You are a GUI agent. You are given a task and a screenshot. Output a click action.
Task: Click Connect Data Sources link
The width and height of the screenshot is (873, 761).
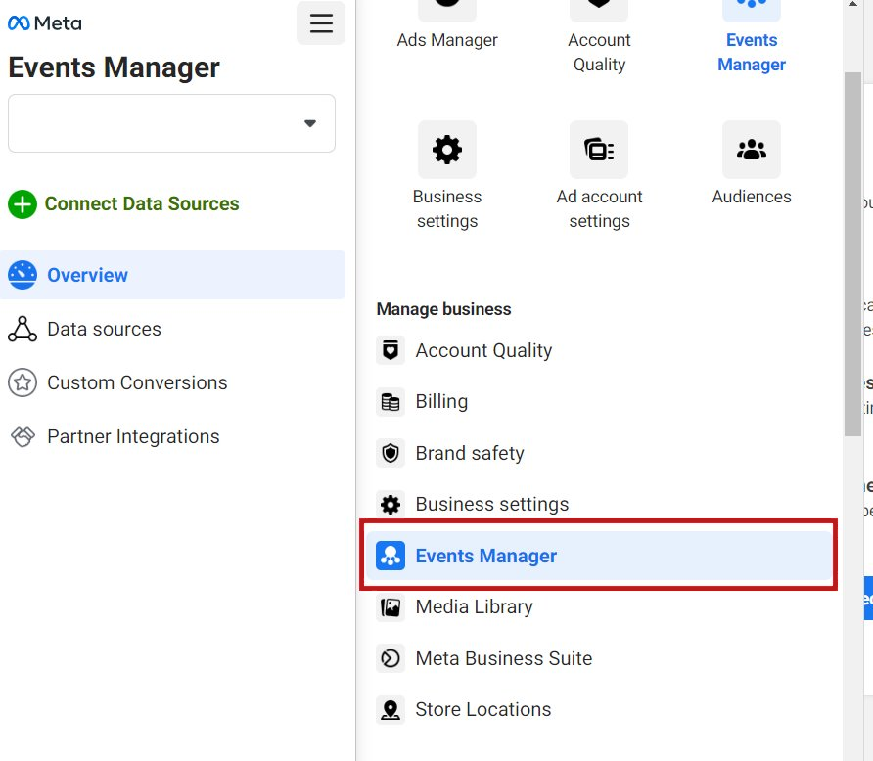tap(141, 203)
